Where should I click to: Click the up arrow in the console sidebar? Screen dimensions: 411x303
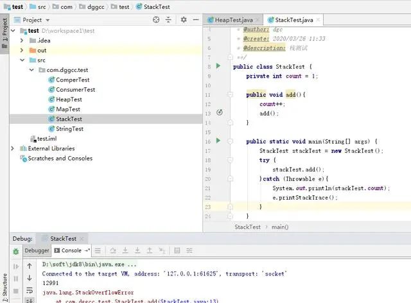click(x=29, y=265)
